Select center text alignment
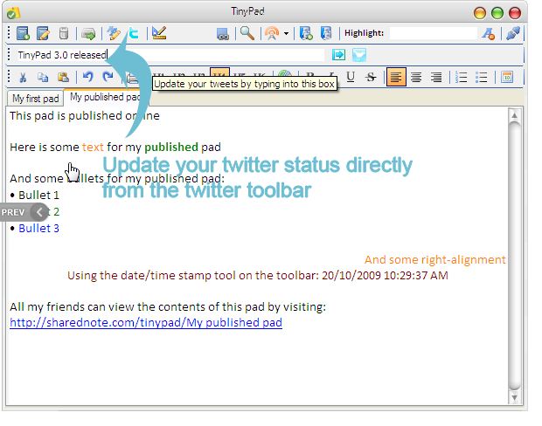 pos(416,77)
